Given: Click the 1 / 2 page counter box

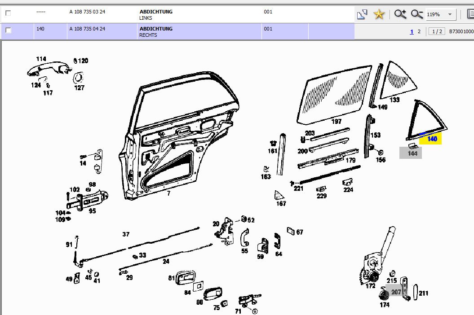Looking at the screenshot, I should tap(437, 31).
